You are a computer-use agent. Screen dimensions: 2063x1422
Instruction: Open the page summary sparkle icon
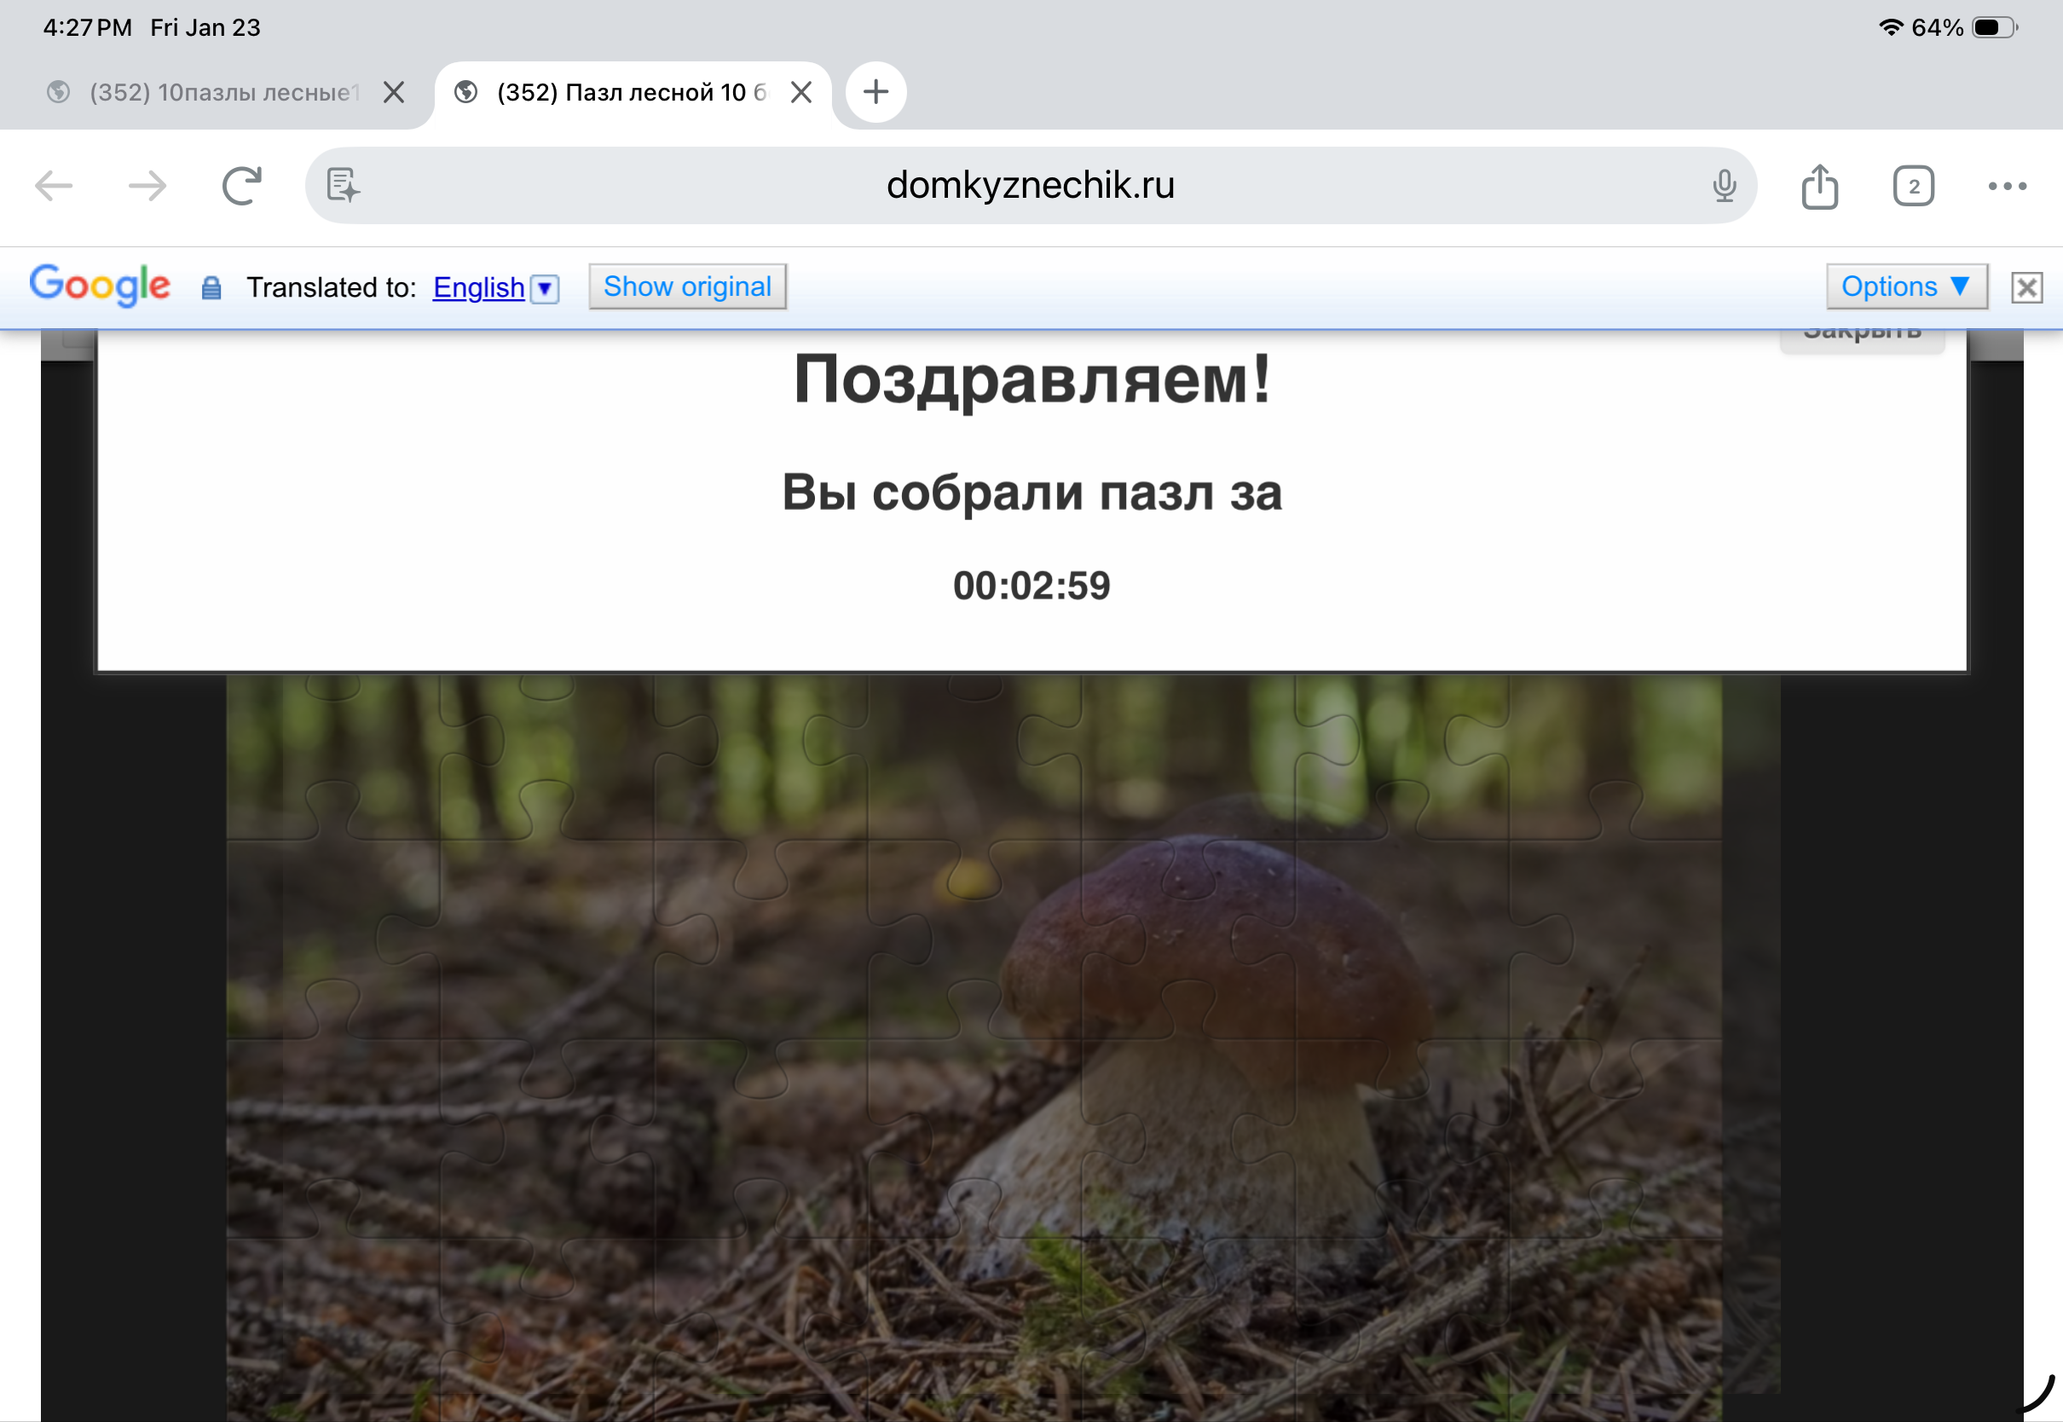[343, 185]
